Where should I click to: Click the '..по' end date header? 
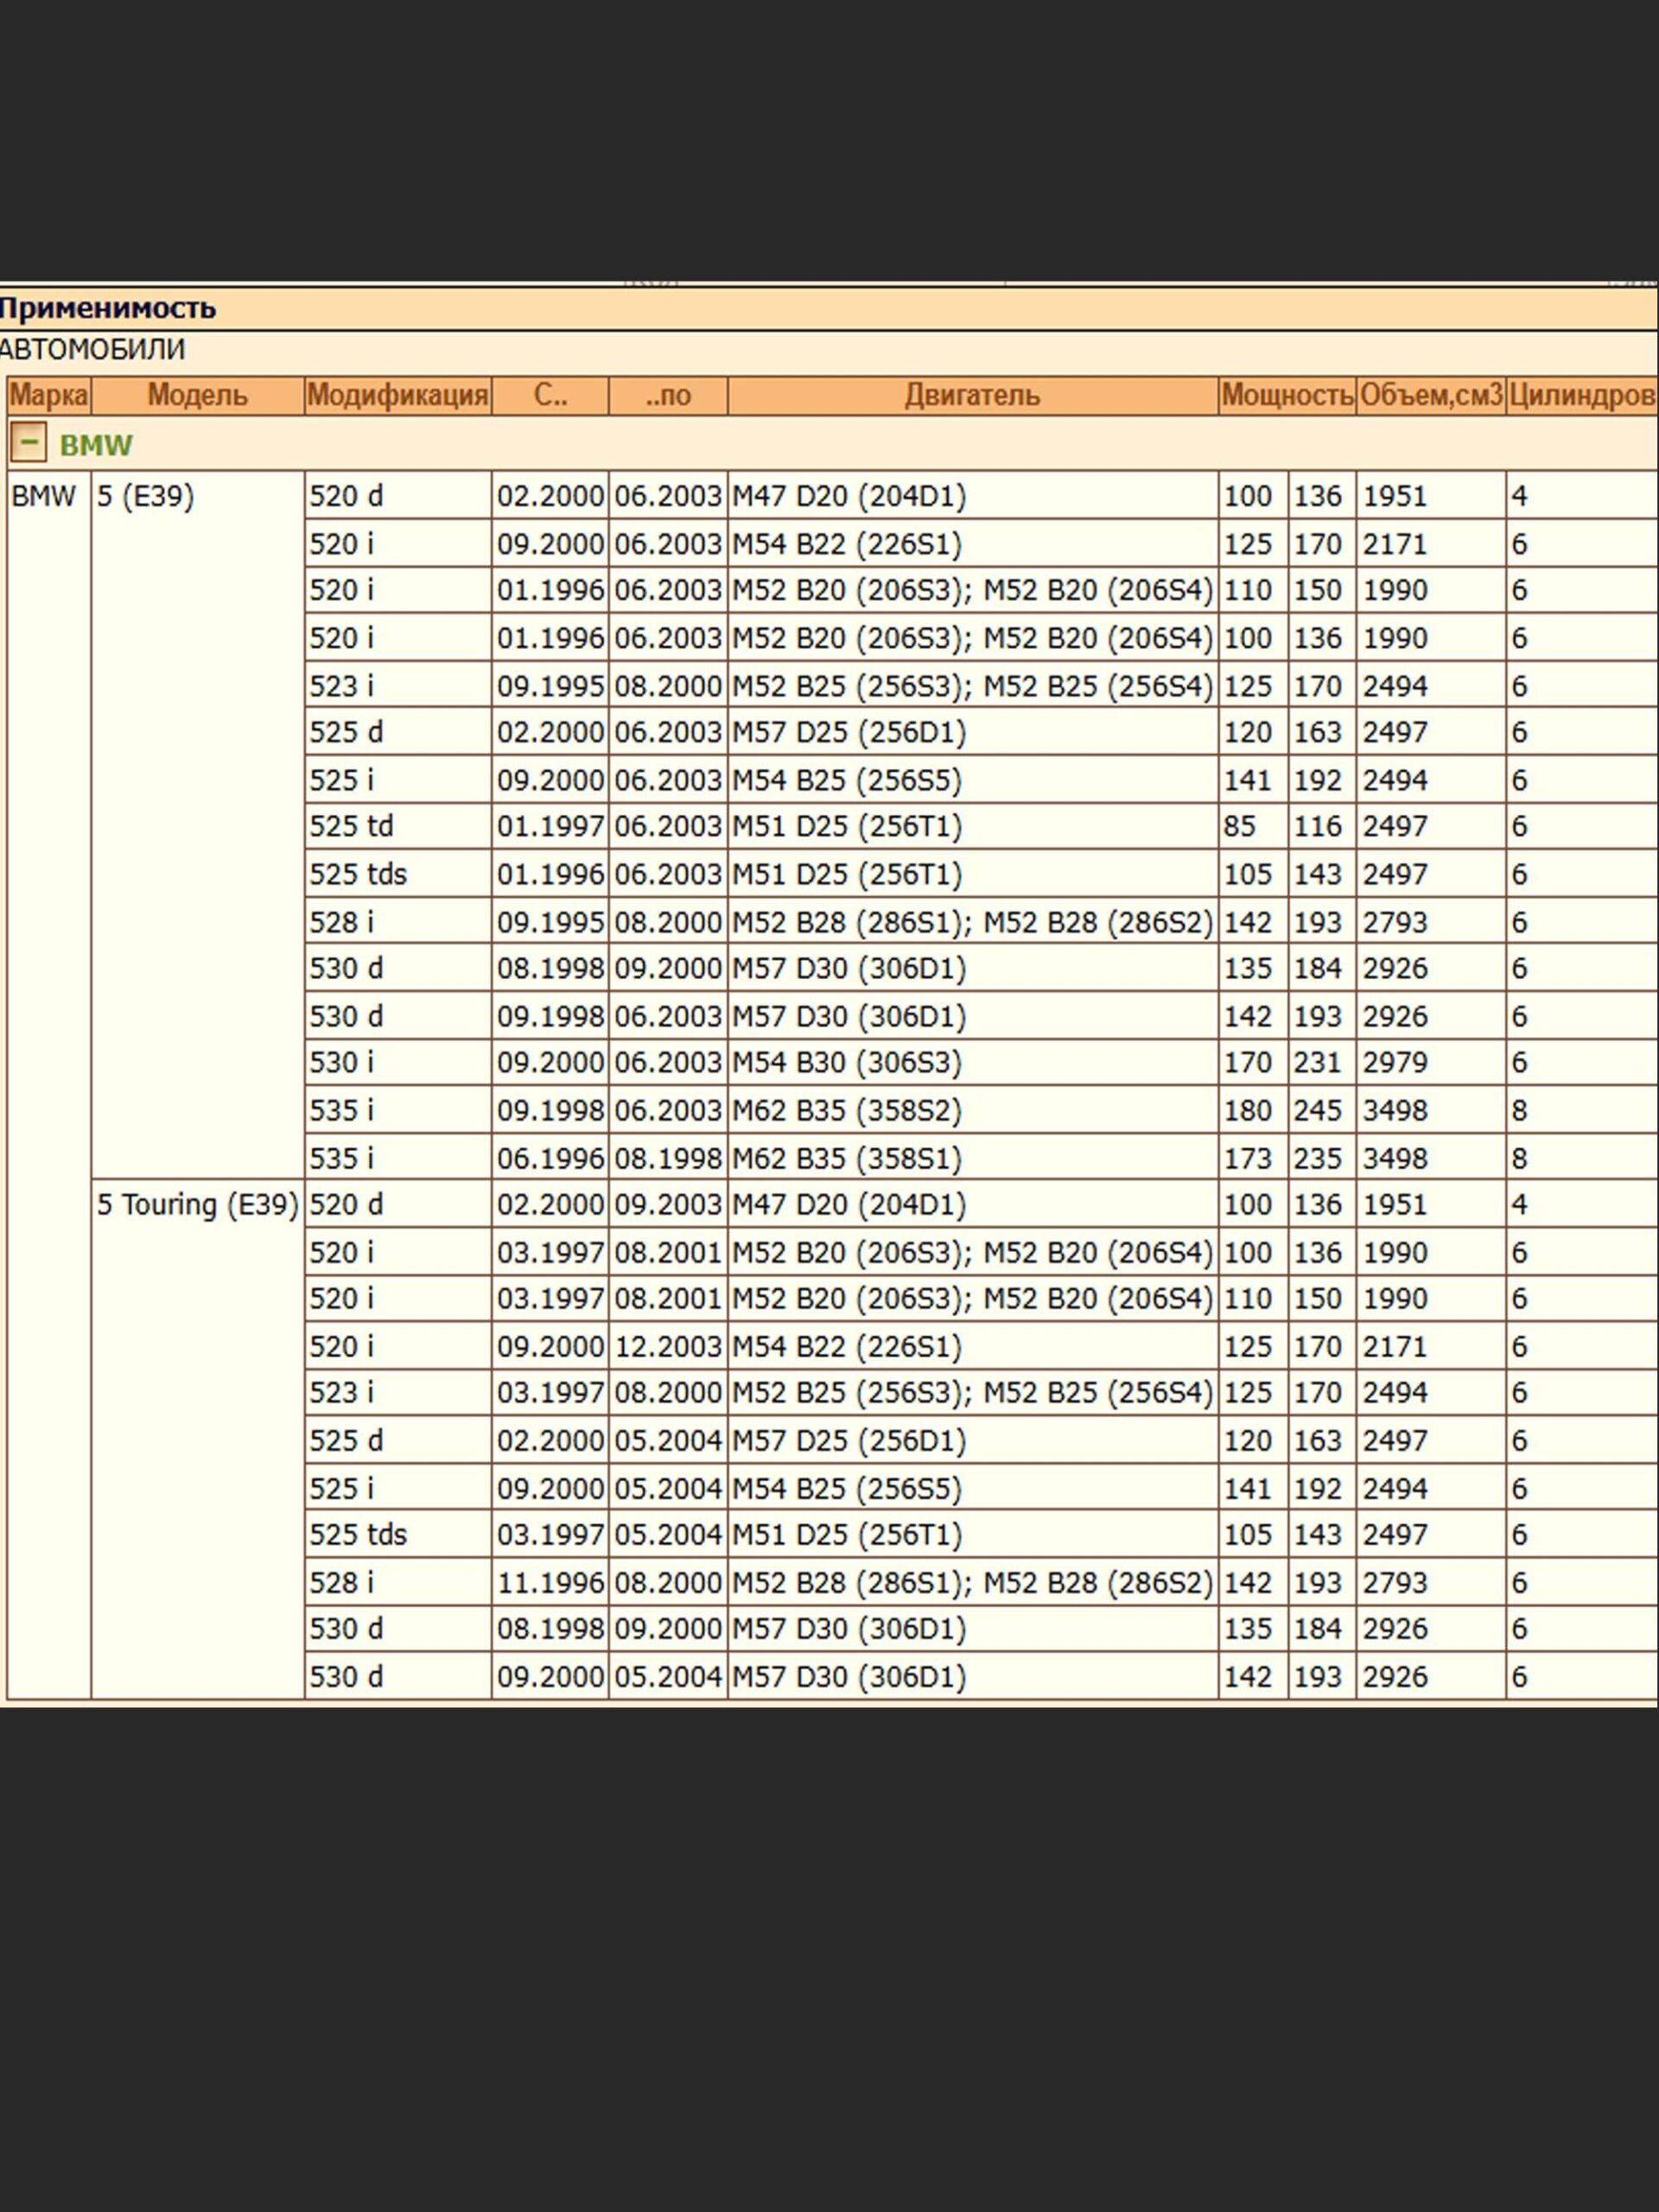click(x=667, y=396)
